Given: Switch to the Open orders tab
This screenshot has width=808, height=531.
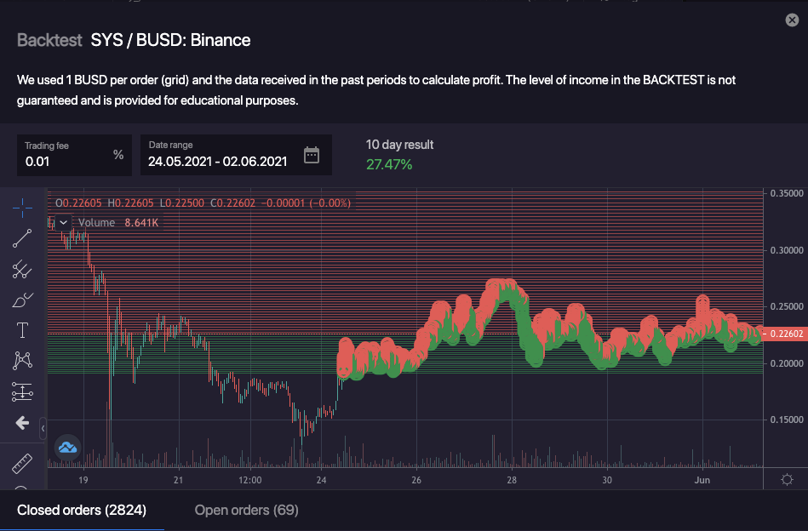Looking at the screenshot, I should coord(246,510).
